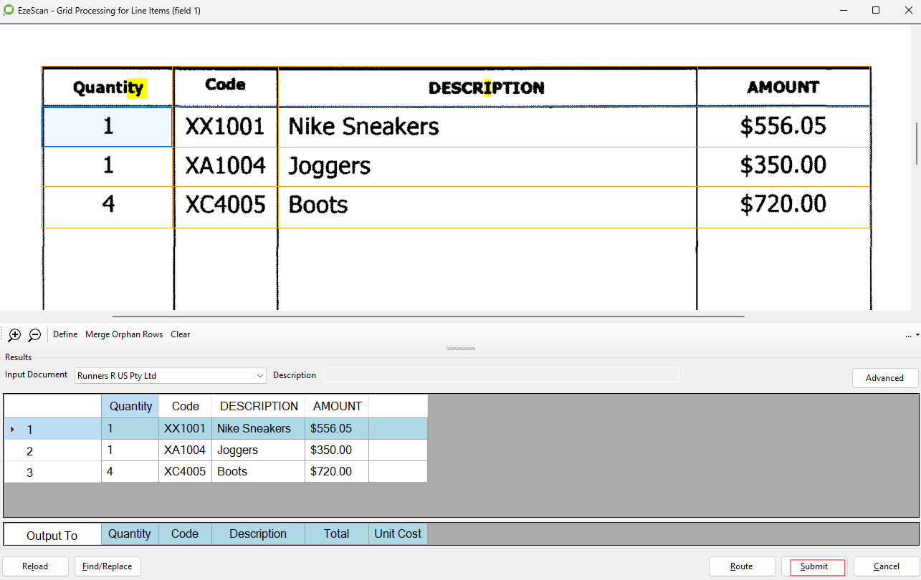Click the Route button

point(742,566)
